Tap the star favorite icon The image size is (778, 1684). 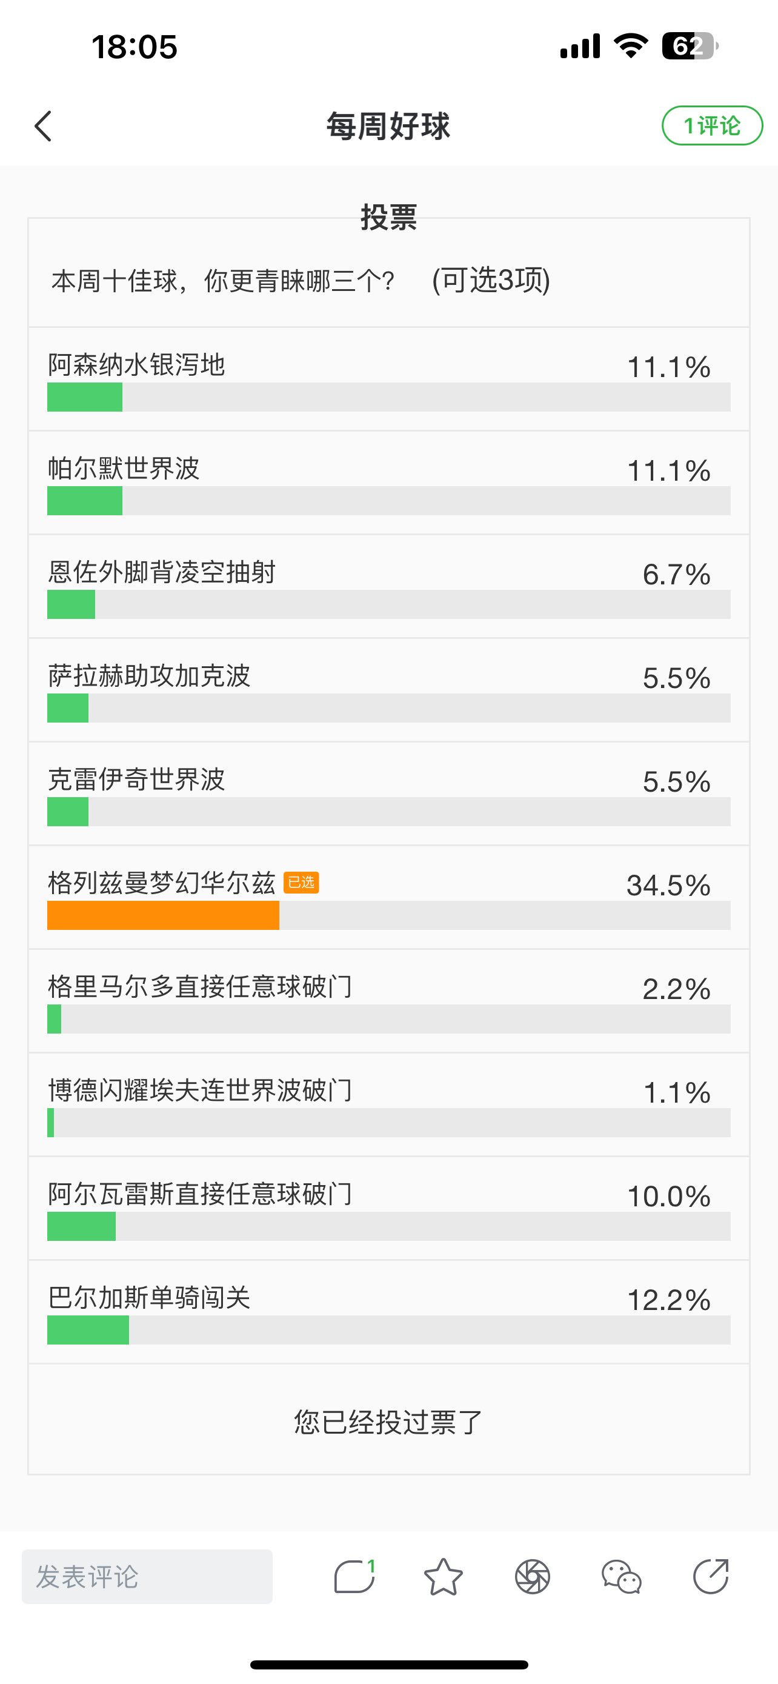(444, 1576)
